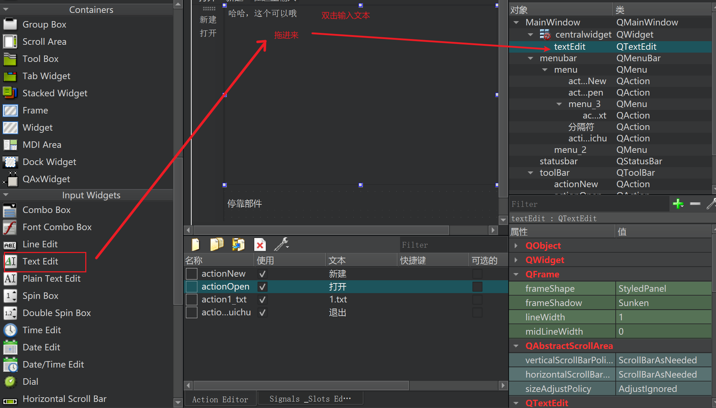Collapse the MainWindow tree node
The width and height of the screenshot is (716, 408).
[x=516, y=22]
